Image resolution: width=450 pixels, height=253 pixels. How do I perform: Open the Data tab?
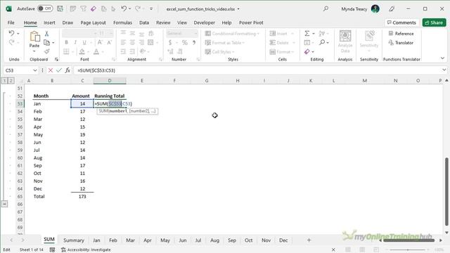(x=144, y=22)
